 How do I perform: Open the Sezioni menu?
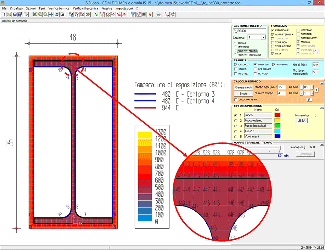point(31,8)
